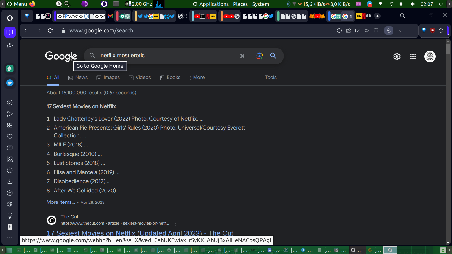Switch to the Videos results tab
This screenshot has height=254, width=452.
coord(140,78)
